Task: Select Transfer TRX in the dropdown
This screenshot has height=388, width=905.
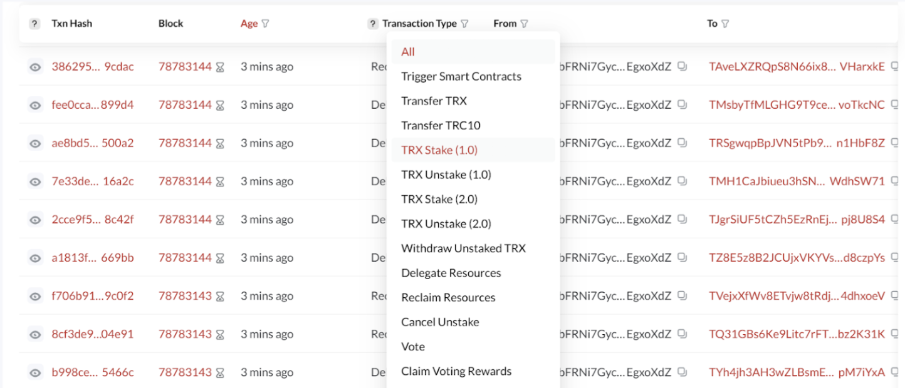Action: coord(434,101)
